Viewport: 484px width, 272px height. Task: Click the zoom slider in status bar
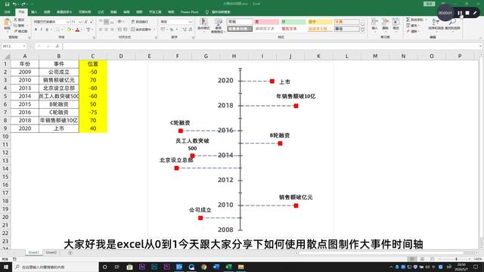pos(457,259)
